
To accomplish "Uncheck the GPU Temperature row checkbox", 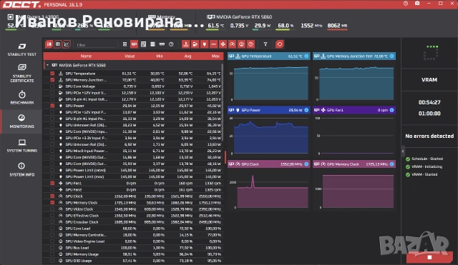I will tap(52, 74).
